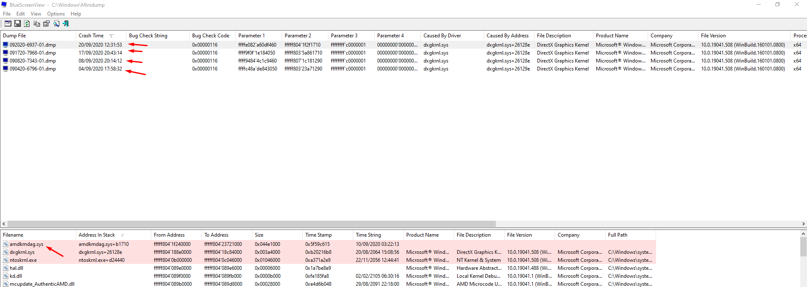Select the 090420-6796-01.dmp dump file row
Viewport: 807px width, 287px height.
(x=403, y=68)
